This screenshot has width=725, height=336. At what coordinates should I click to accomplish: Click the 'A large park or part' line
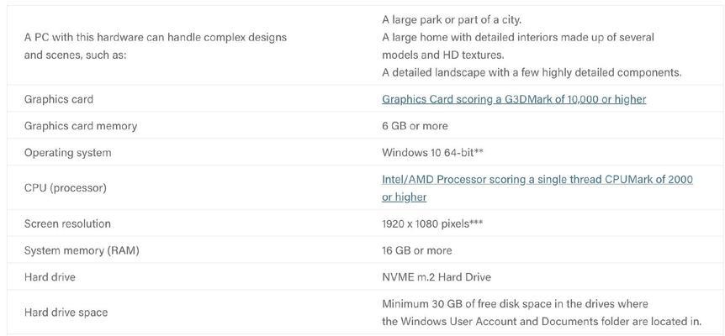click(452, 20)
